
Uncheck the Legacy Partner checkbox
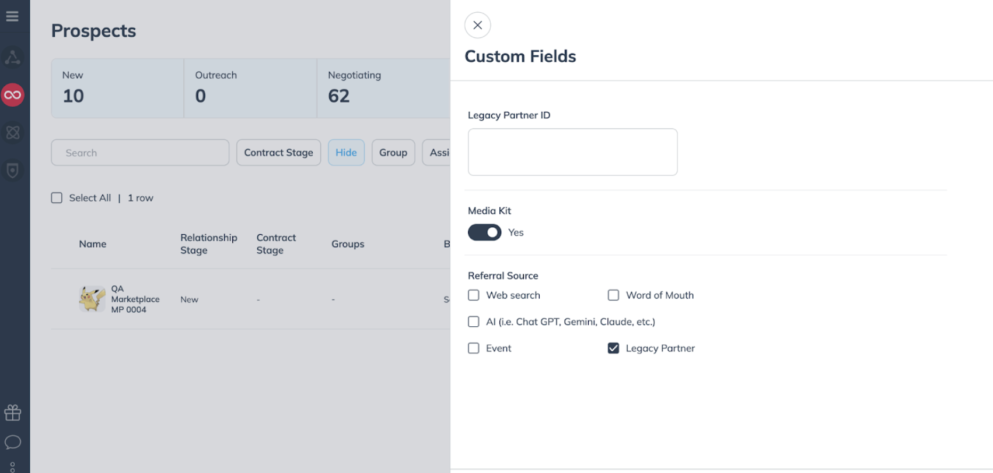click(x=613, y=348)
